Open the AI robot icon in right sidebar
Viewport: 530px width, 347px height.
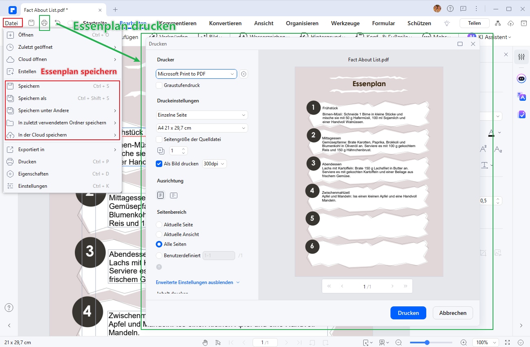click(x=521, y=78)
